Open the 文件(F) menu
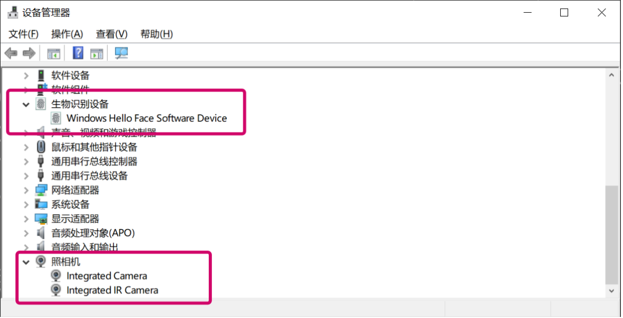 23,34
